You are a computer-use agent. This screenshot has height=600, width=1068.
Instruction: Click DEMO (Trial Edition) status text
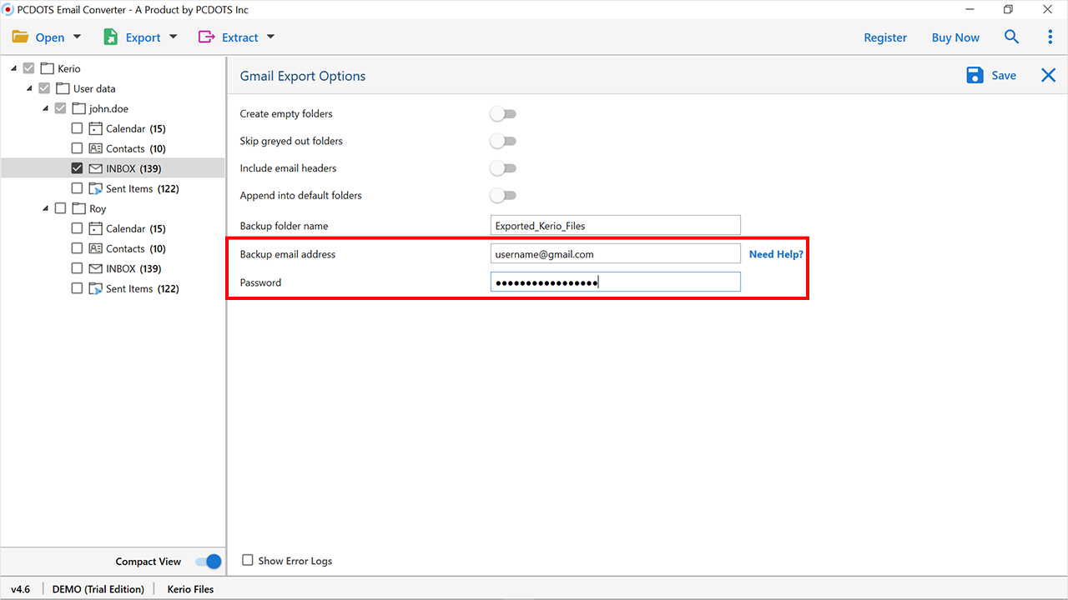98,589
